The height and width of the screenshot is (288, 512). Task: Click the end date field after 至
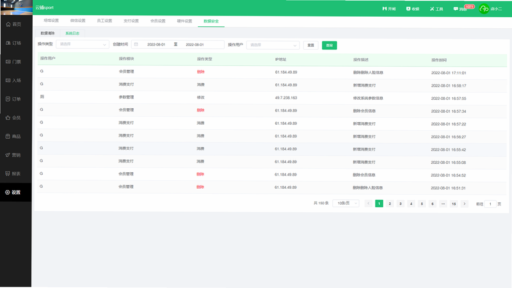(195, 45)
